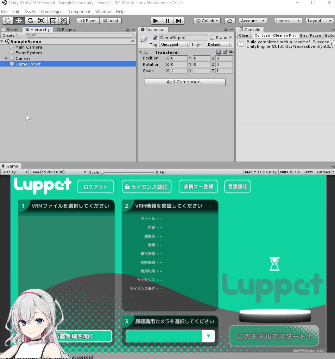Open the Layout dropdown

tap(320, 21)
